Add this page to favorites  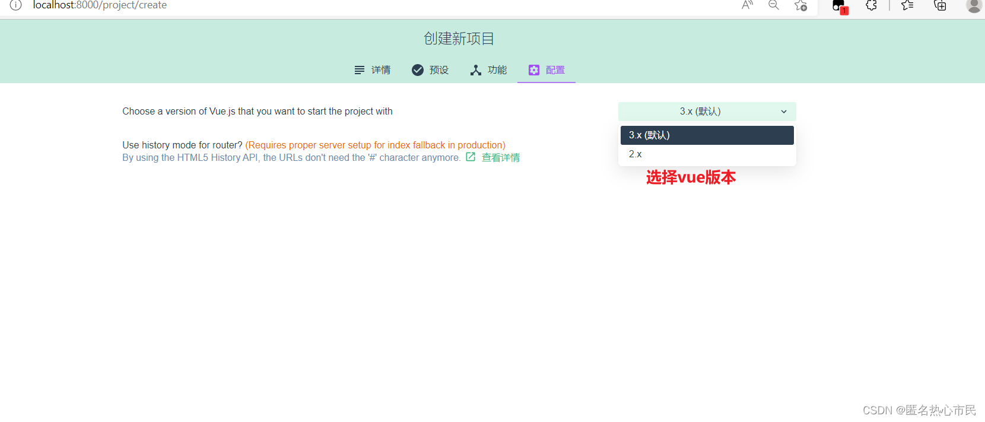800,5
